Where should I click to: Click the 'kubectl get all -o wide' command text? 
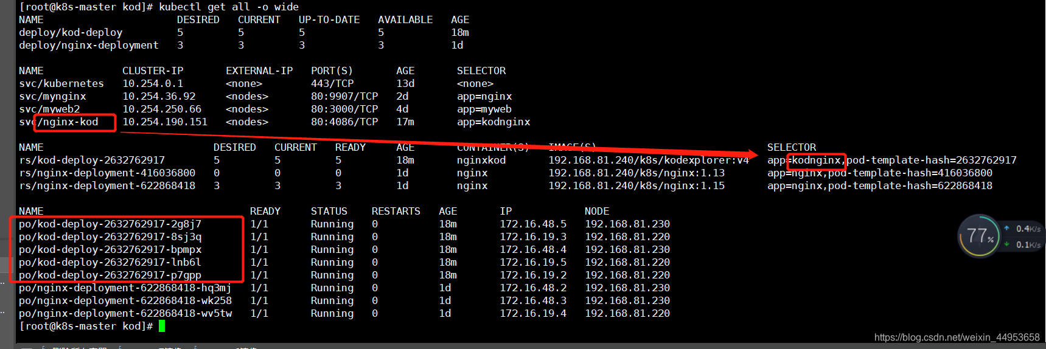click(x=229, y=7)
